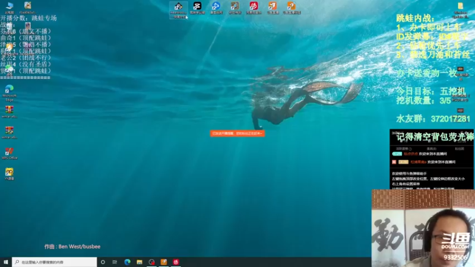Screen dimensions: 475x267
Task: Open File Explorer from the taskbar
Action: pyautogui.click(x=140, y=262)
